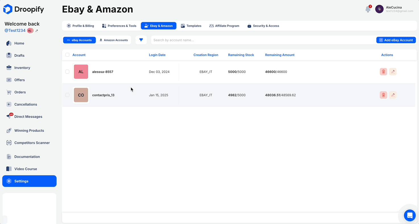The image size is (419, 224).
Task: Open the Home page
Action: click(x=29, y=43)
